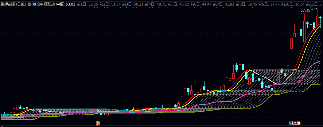Open the red 涨 event marker
This screenshot has width=323, height=127.
coord(295,123)
